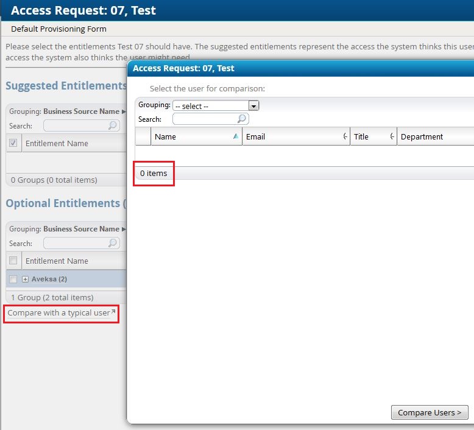Select the Default Provisioning Form tab
The width and height of the screenshot is (474, 430).
(58, 29)
